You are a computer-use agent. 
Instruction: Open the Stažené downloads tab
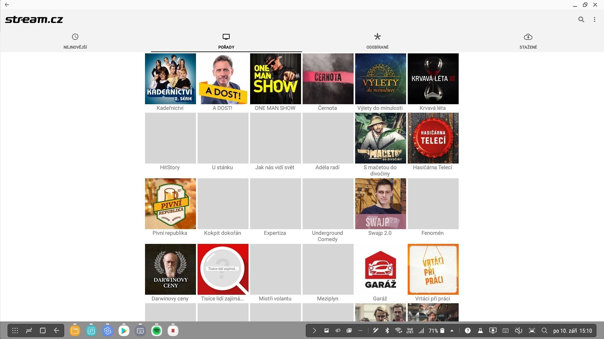tap(528, 41)
